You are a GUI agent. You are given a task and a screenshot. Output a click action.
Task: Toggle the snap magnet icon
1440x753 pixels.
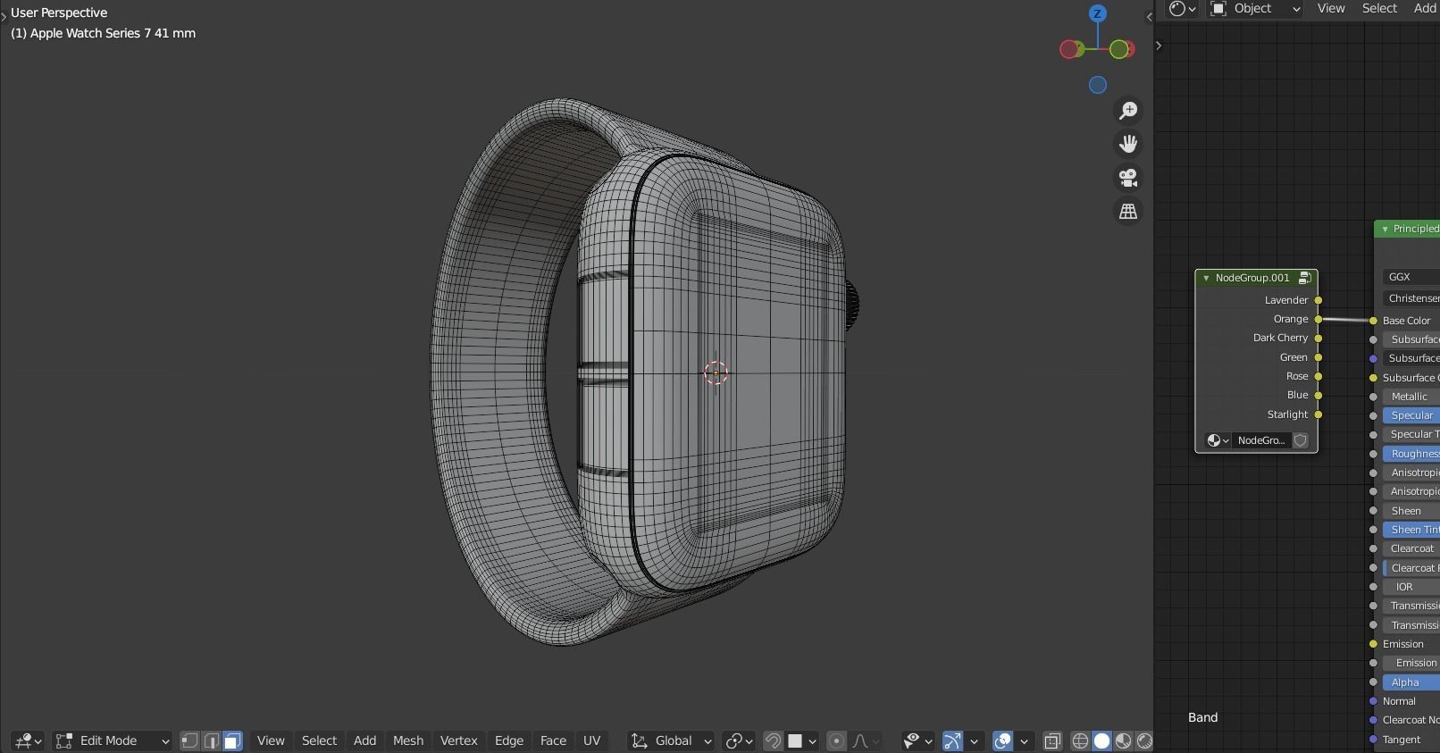pyautogui.click(x=773, y=740)
